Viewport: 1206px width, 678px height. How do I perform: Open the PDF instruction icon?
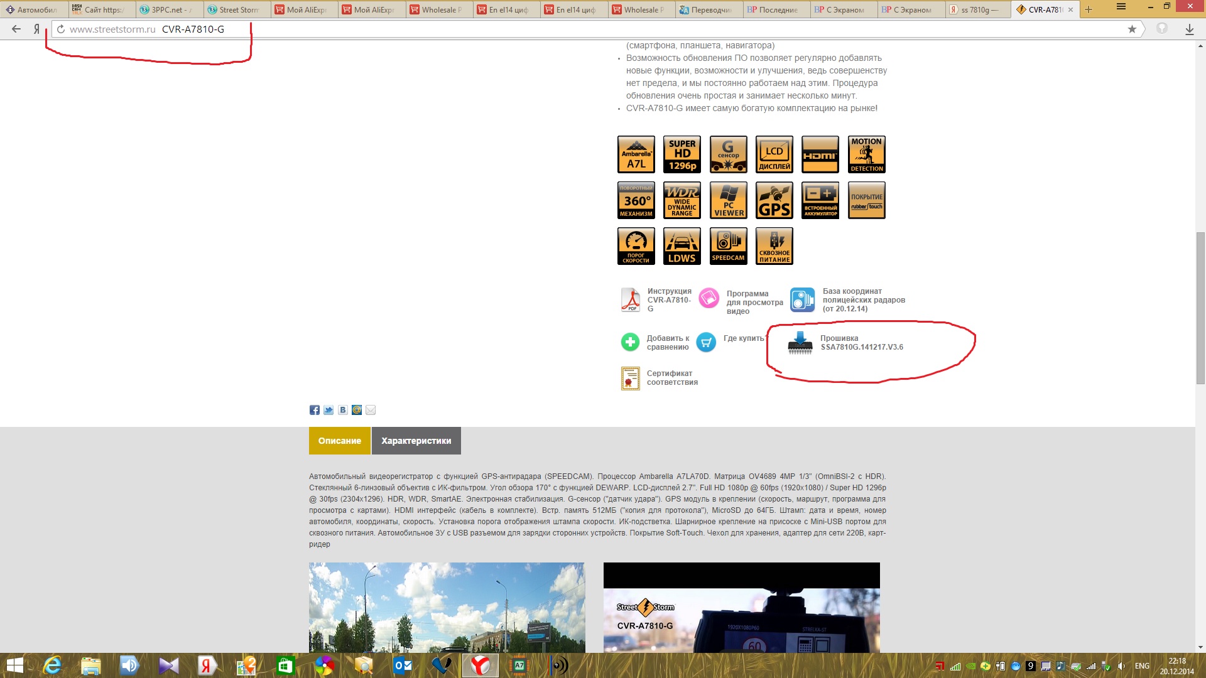(631, 299)
